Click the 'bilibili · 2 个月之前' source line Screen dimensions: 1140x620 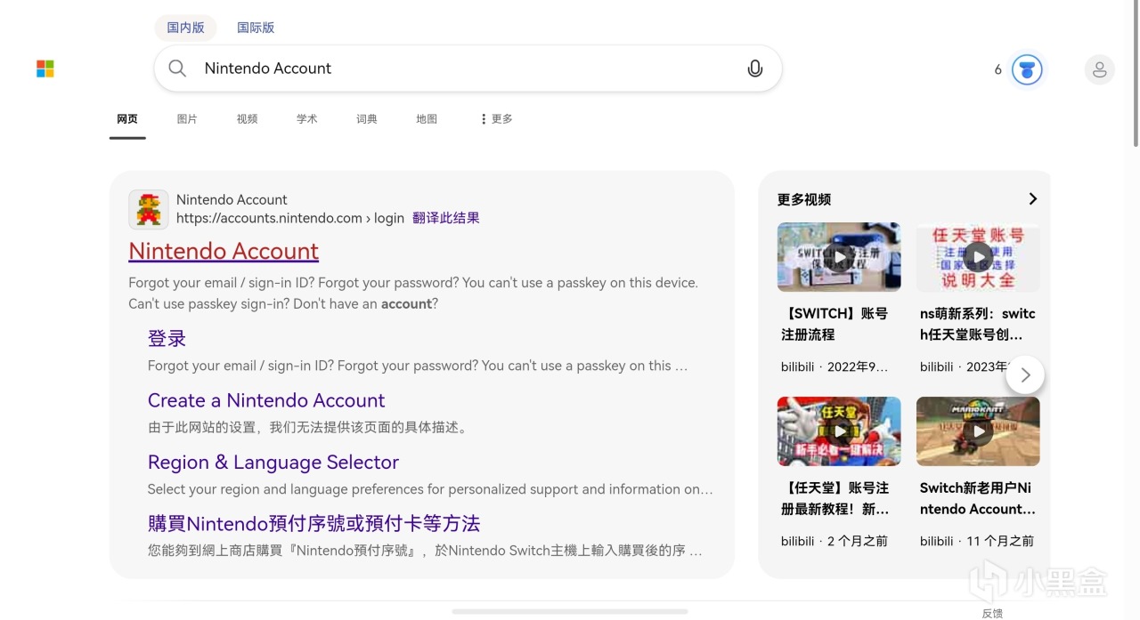(835, 541)
